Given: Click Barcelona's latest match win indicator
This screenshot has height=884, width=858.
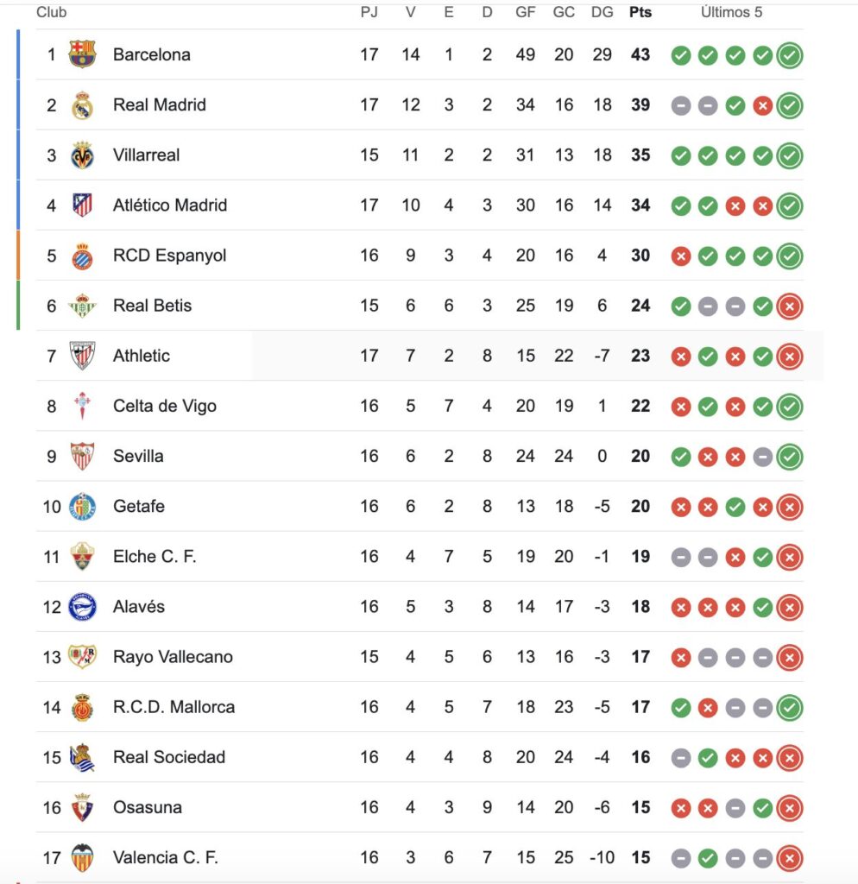Looking at the screenshot, I should click(789, 55).
